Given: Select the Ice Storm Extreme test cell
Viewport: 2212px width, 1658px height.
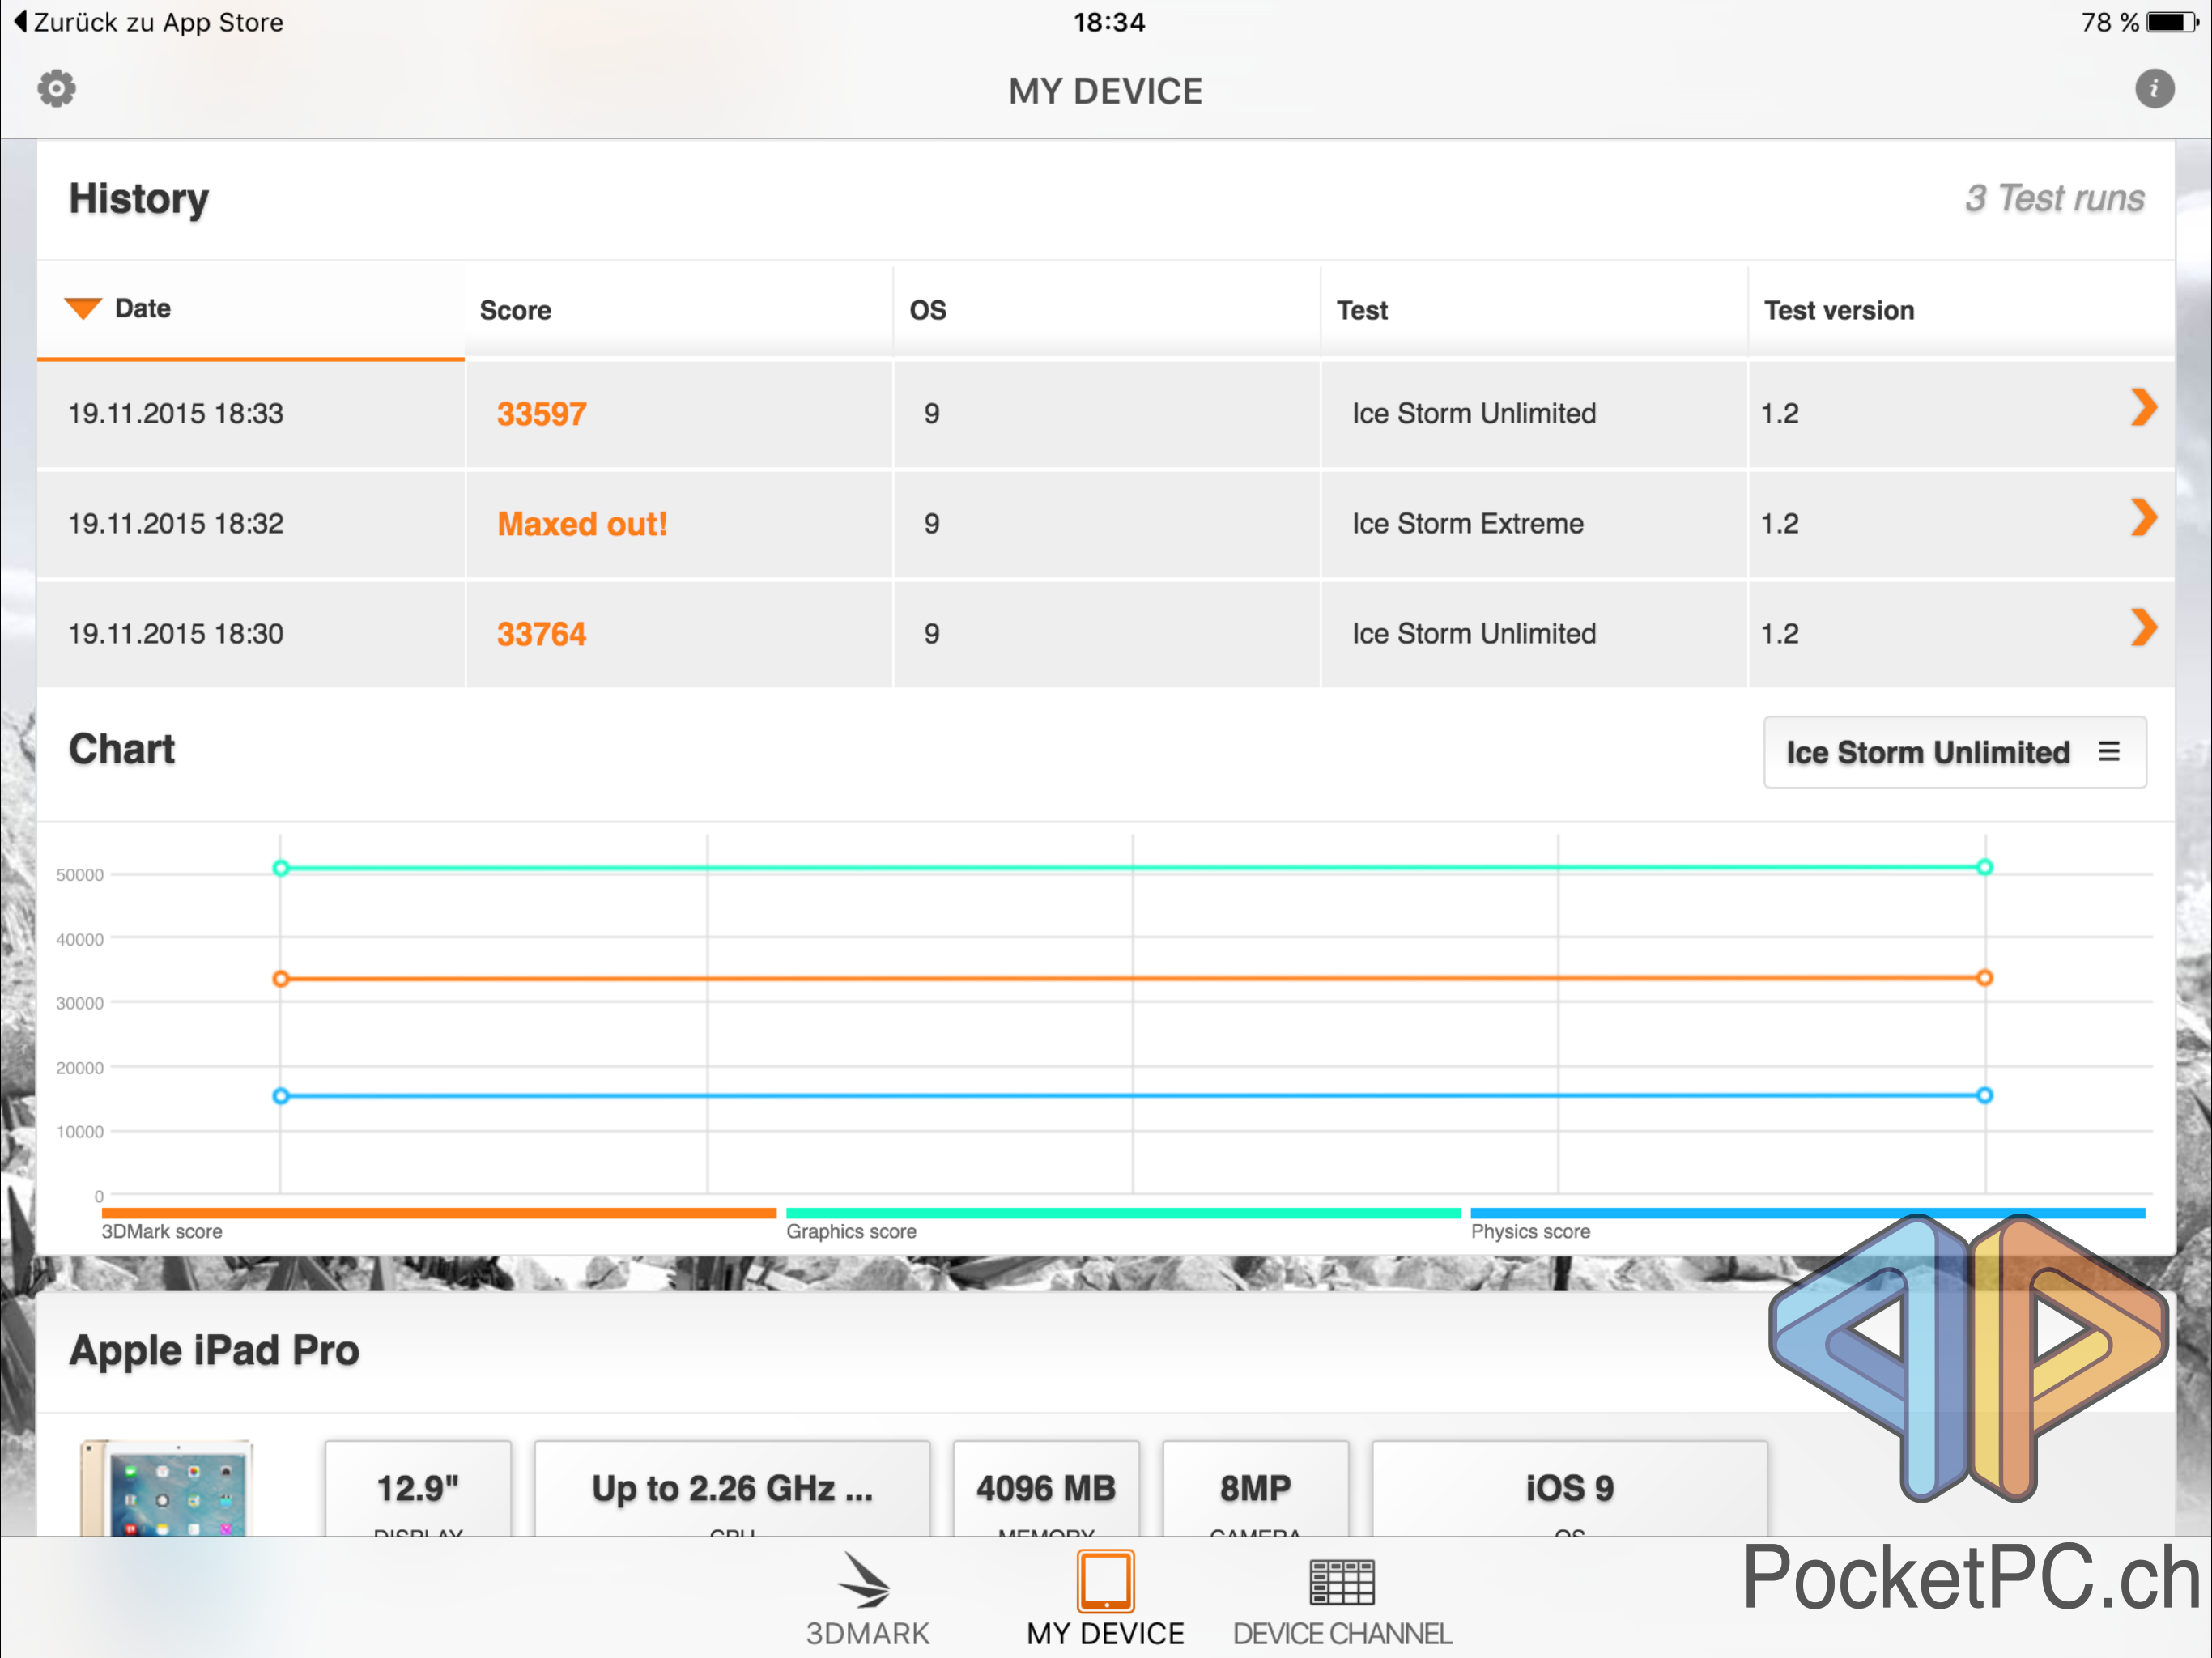Looking at the screenshot, I should [1534, 524].
